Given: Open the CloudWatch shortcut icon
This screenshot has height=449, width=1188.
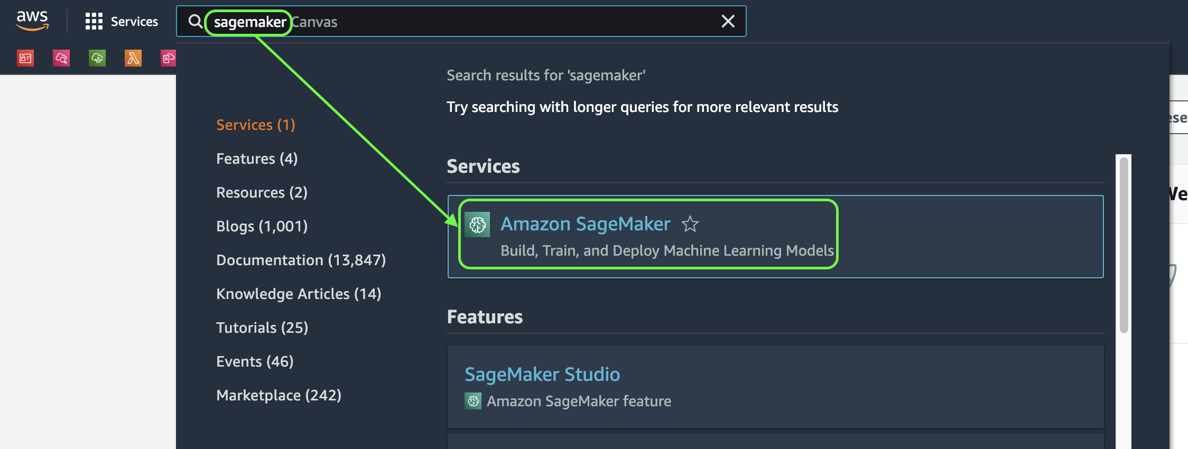Looking at the screenshot, I should (61, 58).
